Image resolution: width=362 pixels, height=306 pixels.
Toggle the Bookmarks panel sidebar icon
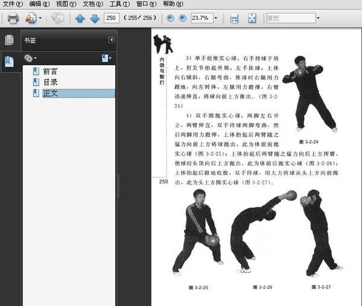tap(9, 60)
